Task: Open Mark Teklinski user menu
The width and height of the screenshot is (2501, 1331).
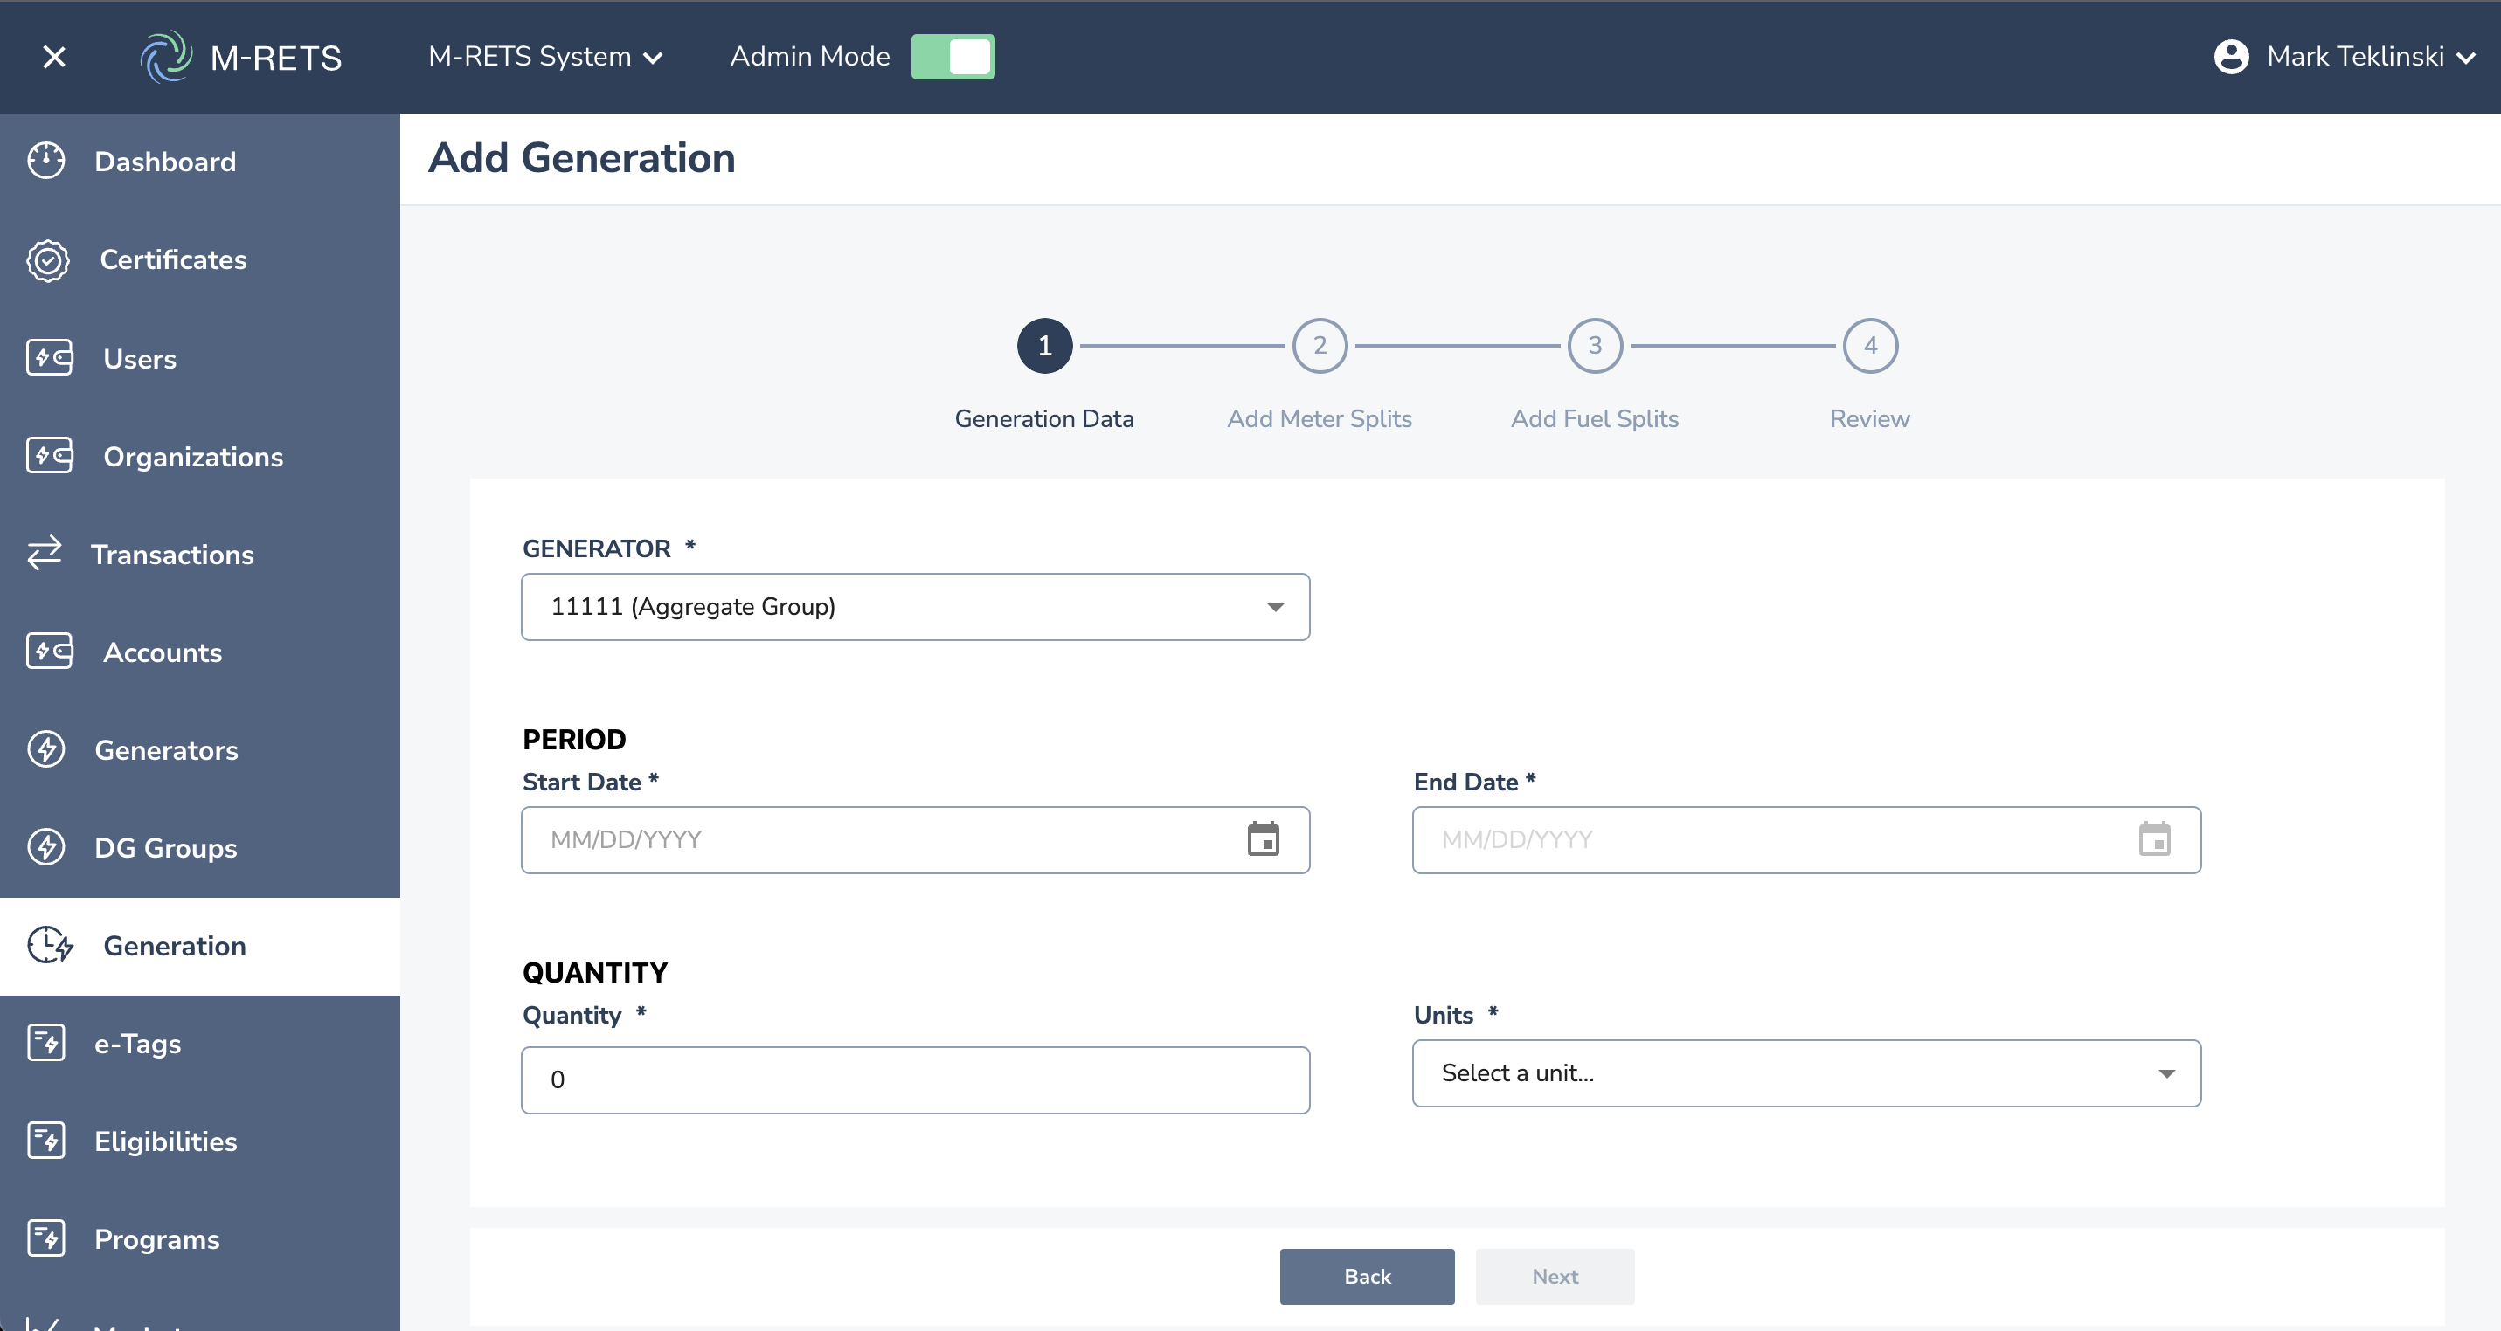Action: [x=2344, y=56]
